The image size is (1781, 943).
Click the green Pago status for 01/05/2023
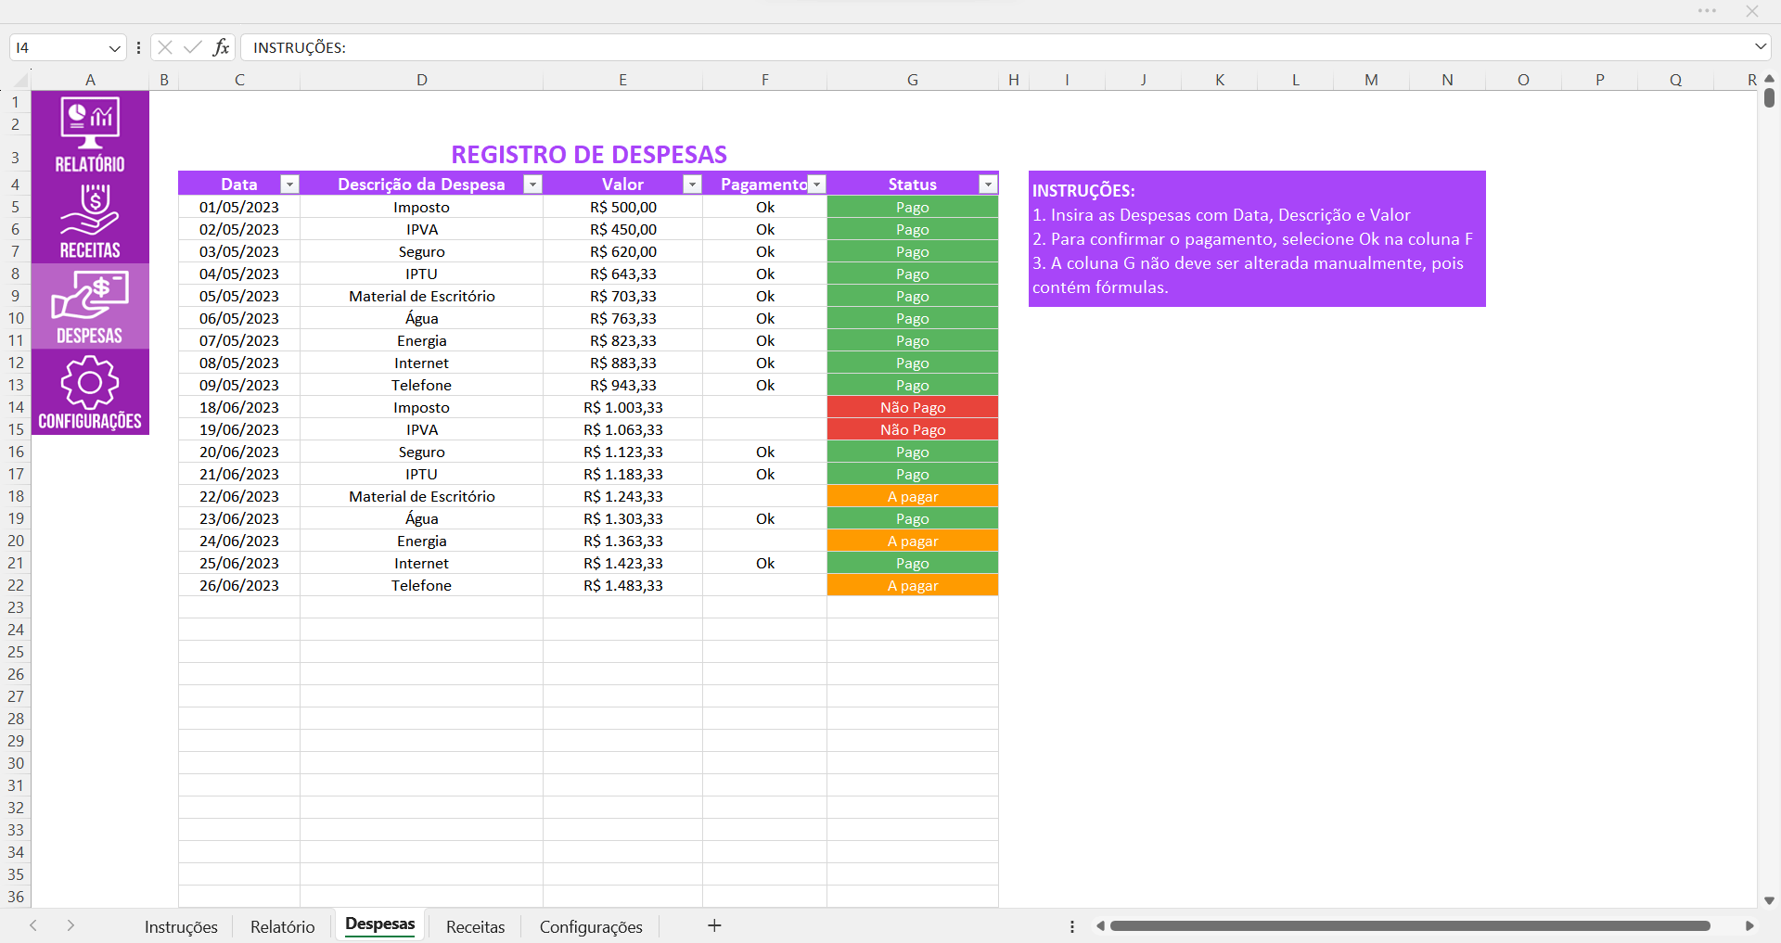[x=913, y=207]
